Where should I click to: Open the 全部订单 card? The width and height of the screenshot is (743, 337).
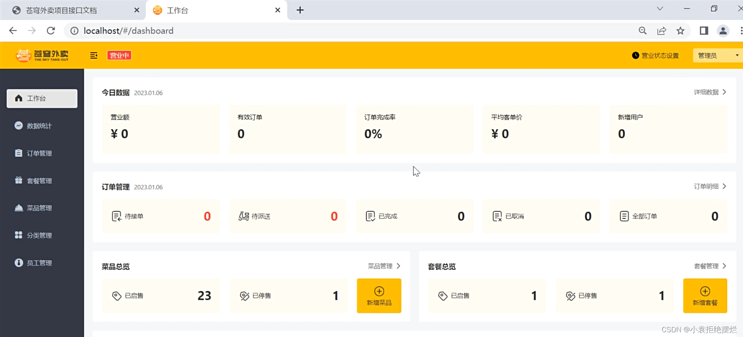click(x=668, y=216)
